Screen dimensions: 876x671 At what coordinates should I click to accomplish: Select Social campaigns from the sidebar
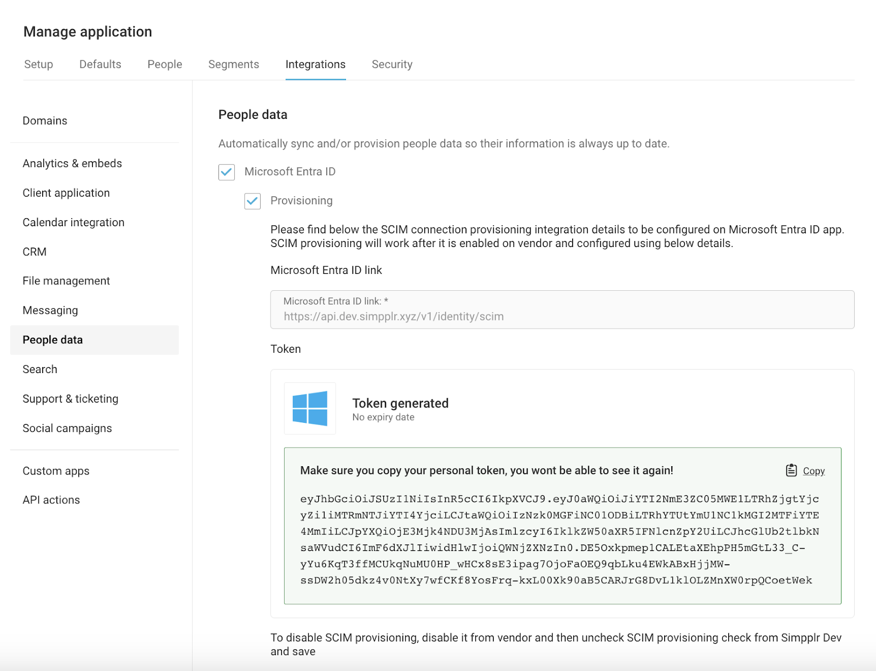pyautogui.click(x=67, y=428)
